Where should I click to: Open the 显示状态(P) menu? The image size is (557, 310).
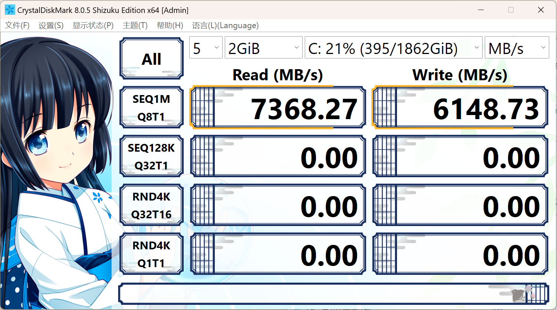(x=93, y=26)
